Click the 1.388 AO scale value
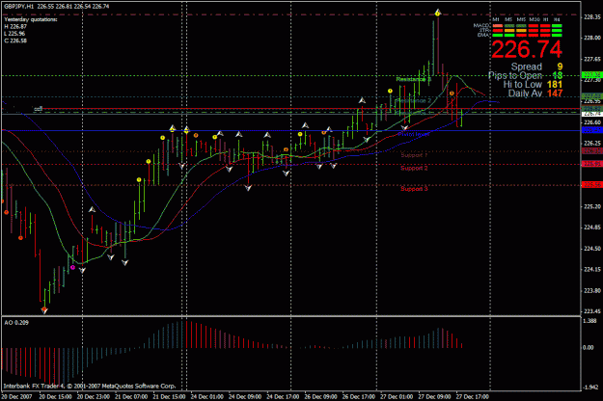 click(x=589, y=320)
